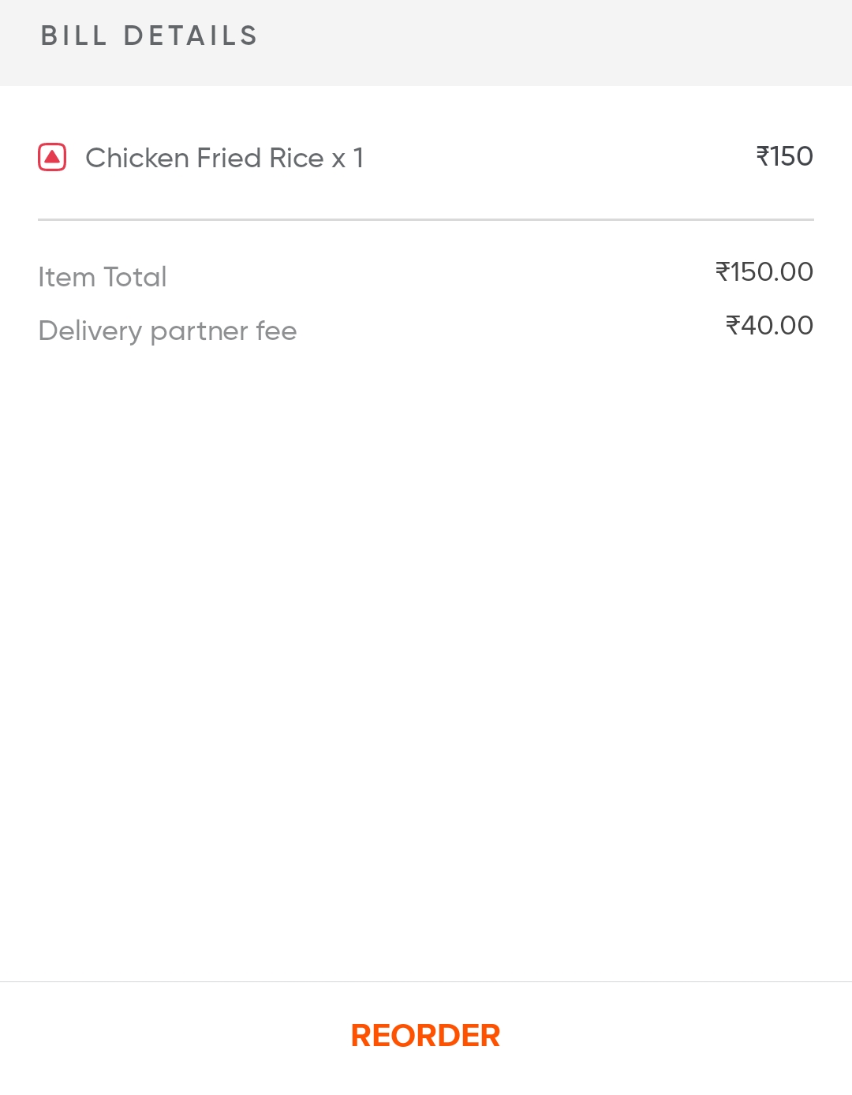Tap the BILL DETAILS header text
This screenshot has width=852, height=1095.
[x=149, y=36]
